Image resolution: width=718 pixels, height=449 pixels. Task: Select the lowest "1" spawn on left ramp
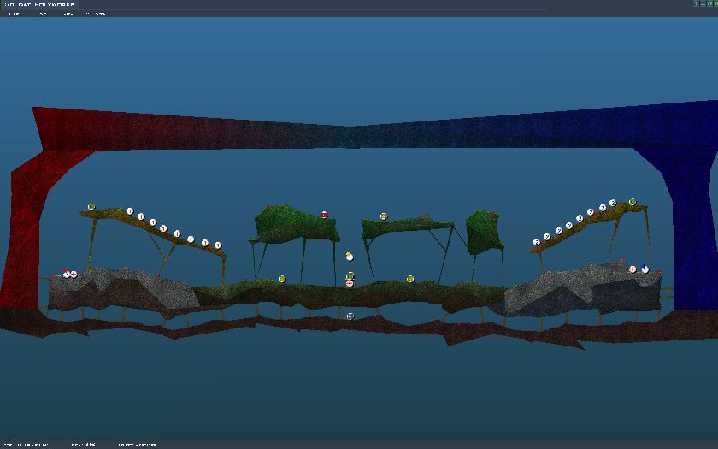coord(218,245)
